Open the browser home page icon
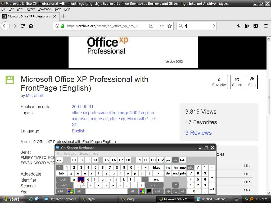This screenshot has width=271, height=203. (x=31, y=26)
